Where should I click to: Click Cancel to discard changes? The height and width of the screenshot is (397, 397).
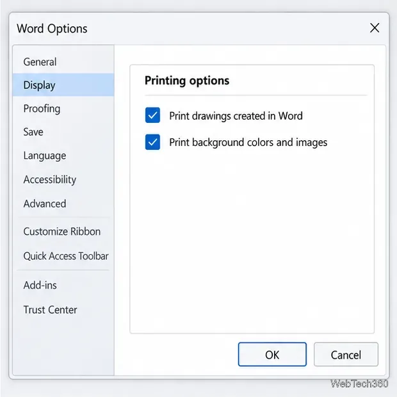click(x=346, y=355)
